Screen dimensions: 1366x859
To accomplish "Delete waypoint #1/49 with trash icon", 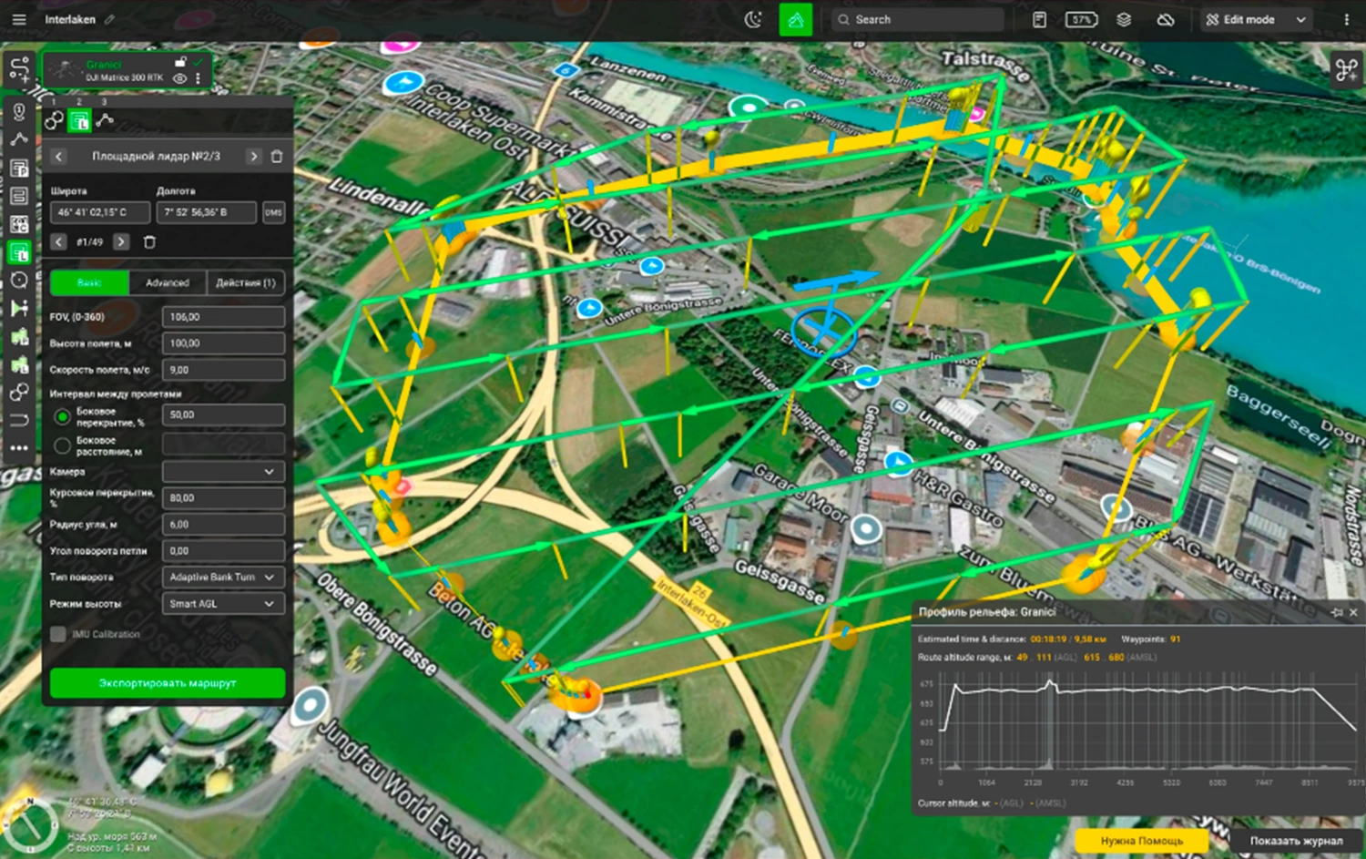I will point(149,242).
